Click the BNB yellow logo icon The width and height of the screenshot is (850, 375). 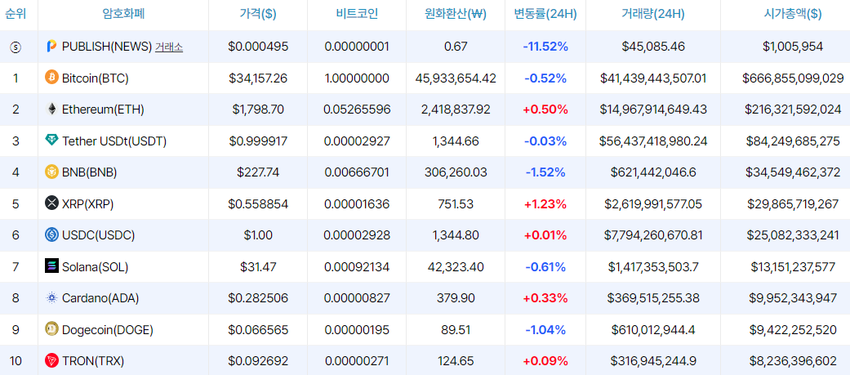pyautogui.click(x=51, y=172)
